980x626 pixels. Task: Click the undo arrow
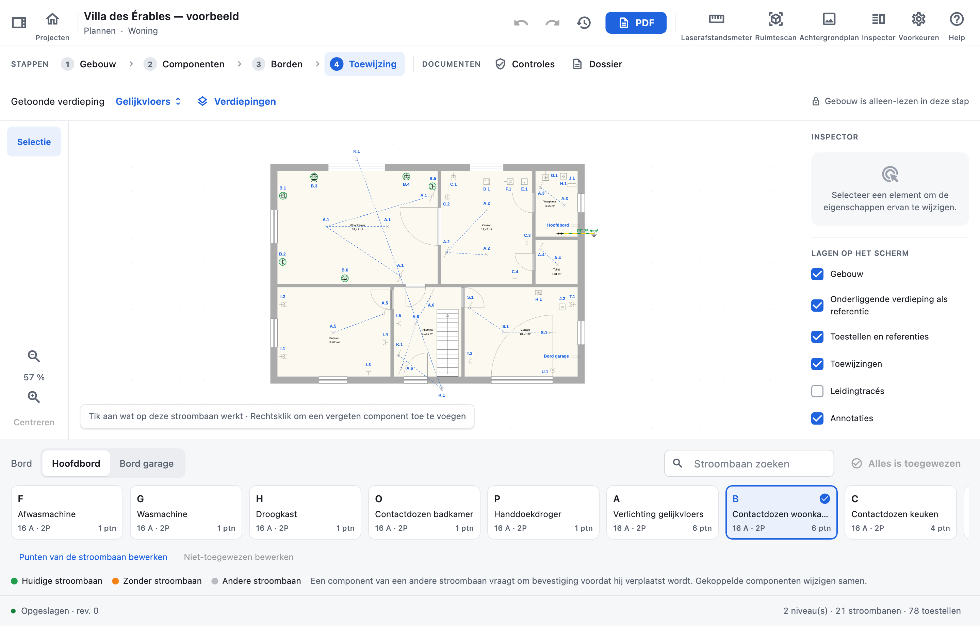click(x=521, y=23)
